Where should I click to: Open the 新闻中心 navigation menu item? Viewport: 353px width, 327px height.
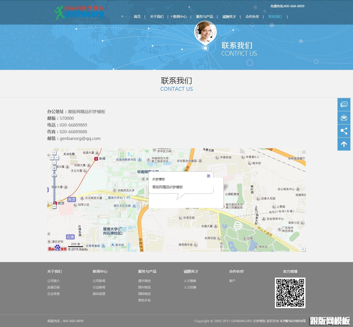(x=180, y=17)
